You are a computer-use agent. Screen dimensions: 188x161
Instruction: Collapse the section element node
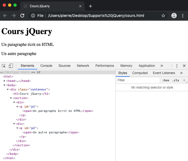pyautogui.click(x=11, y=98)
